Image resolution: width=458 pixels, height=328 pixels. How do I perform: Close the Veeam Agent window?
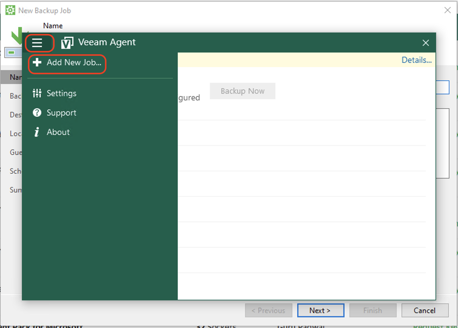426,43
